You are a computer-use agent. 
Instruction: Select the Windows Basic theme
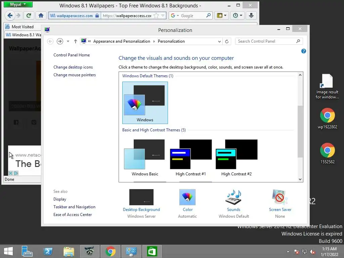click(x=145, y=158)
